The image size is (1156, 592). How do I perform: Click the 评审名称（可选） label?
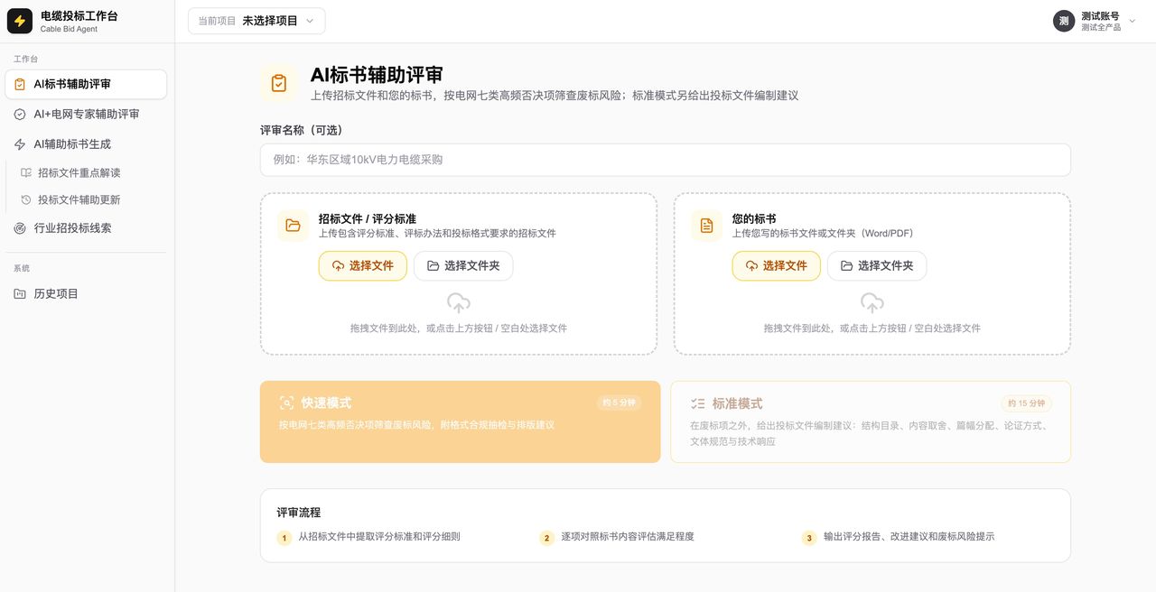(x=302, y=130)
